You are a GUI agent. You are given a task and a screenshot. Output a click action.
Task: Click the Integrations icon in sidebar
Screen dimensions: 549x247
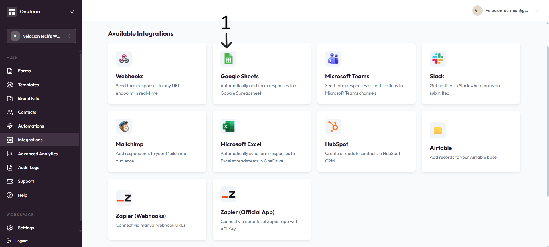pos(10,140)
